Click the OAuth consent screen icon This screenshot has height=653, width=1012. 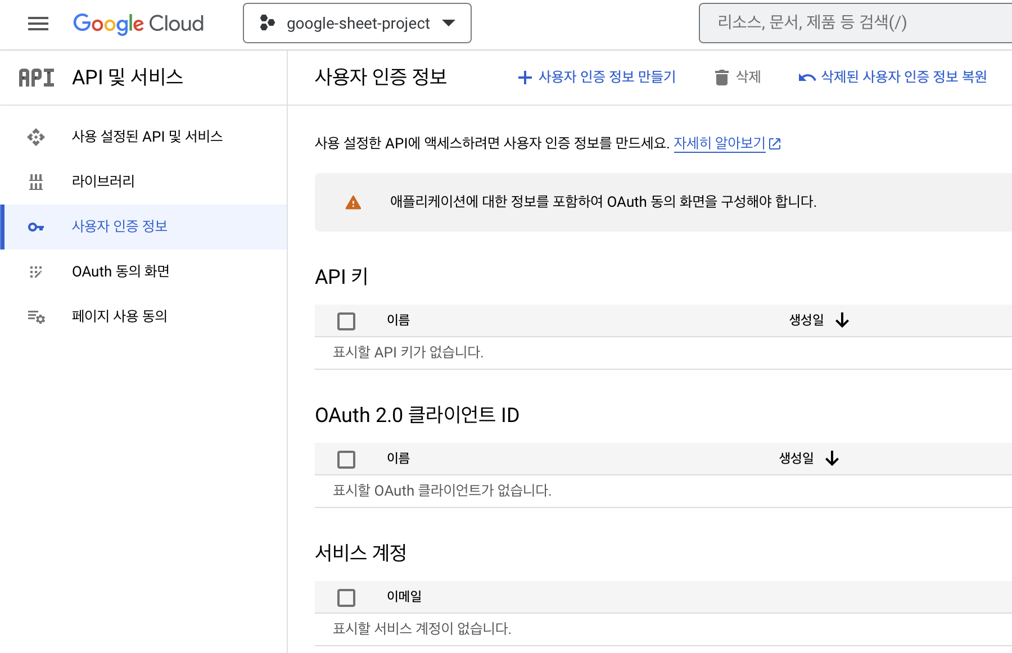coord(36,272)
